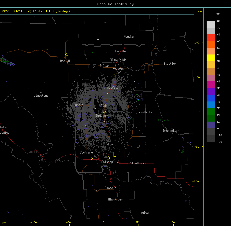The height and width of the screenshot is (226, 231).
Task: Select the Okotoks label
Action: point(110,188)
